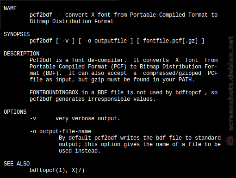The image size is (236, 178).
Task: Click the word PATH in the description
Action: (185, 80)
